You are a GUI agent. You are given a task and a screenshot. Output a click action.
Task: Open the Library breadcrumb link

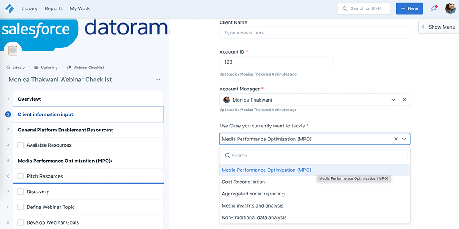tap(19, 68)
